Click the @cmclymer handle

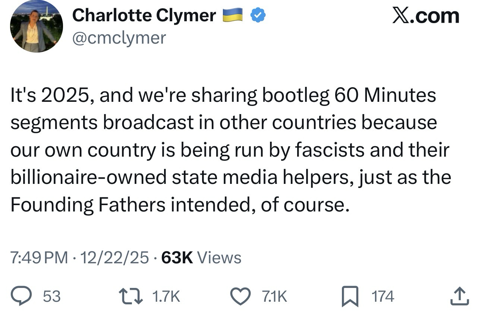tap(119, 37)
